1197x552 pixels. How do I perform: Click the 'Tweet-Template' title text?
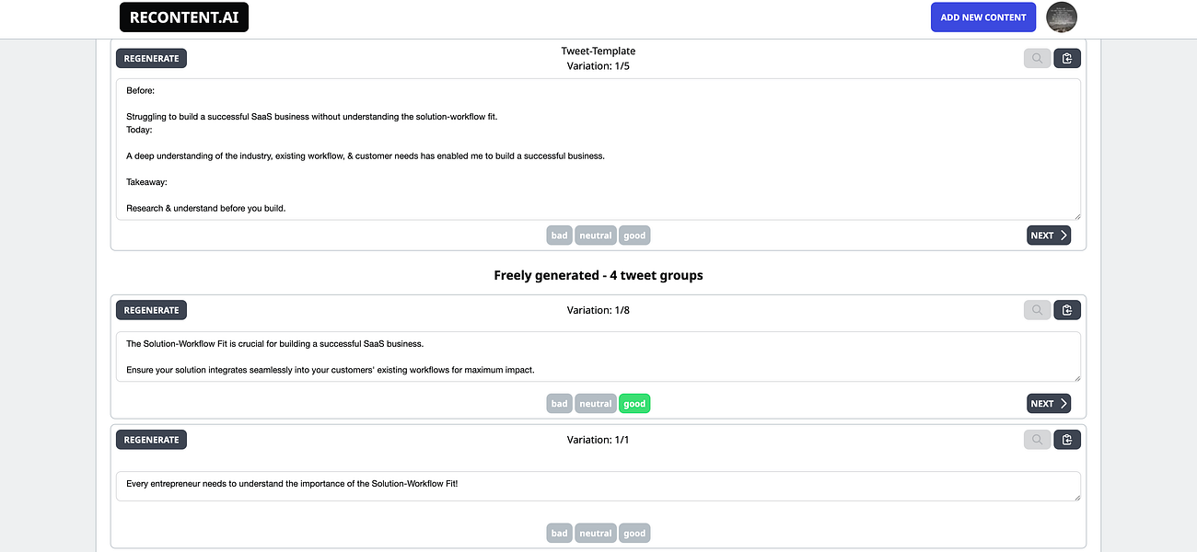(x=598, y=51)
